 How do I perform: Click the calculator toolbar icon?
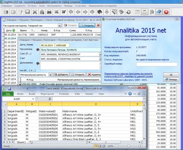point(145,12)
